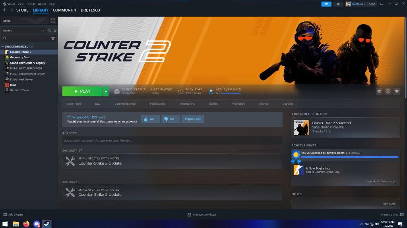Open advanced filter options icon
This screenshot has width=407, height=228.
53,38
